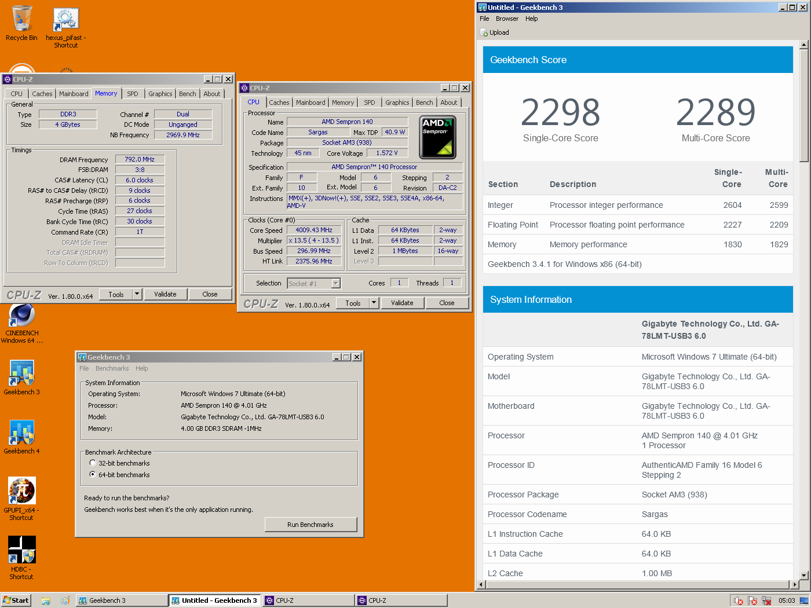Click AMD Sempron logo in CPU-Z

(437, 137)
